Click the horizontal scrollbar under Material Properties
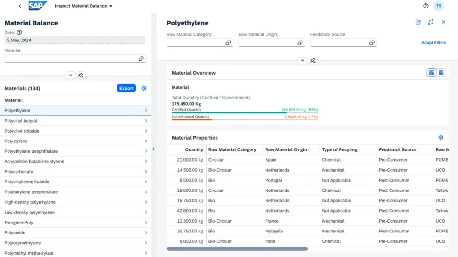The height and width of the screenshot is (257, 458). pyautogui.click(x=237, y=249)
